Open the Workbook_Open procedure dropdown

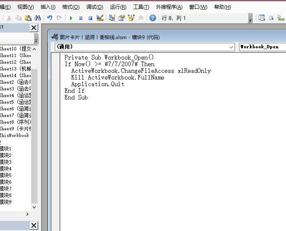click(262, 47)
